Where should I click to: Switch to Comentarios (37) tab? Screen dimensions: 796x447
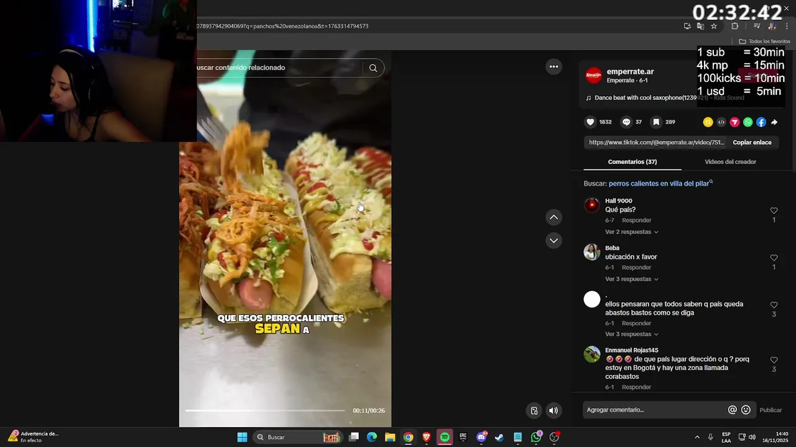tap(632, 162)
